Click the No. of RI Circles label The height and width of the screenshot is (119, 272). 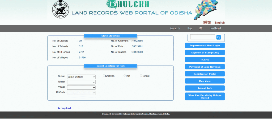(61, 52)
